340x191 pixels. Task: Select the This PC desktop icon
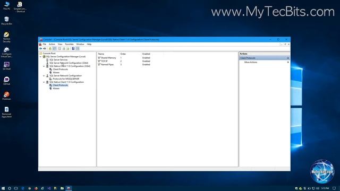tap(7, 6)
